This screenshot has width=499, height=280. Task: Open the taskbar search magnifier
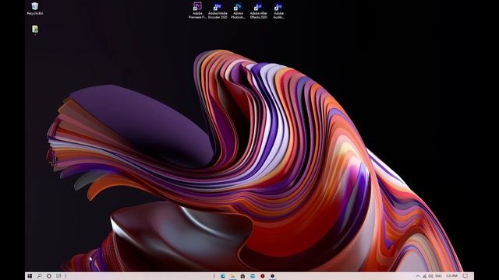pyautogui.click(x=40, y=276)
